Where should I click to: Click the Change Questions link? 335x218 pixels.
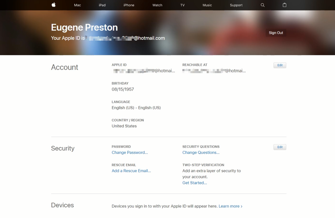pyautogui.click(x=201, y=152)
